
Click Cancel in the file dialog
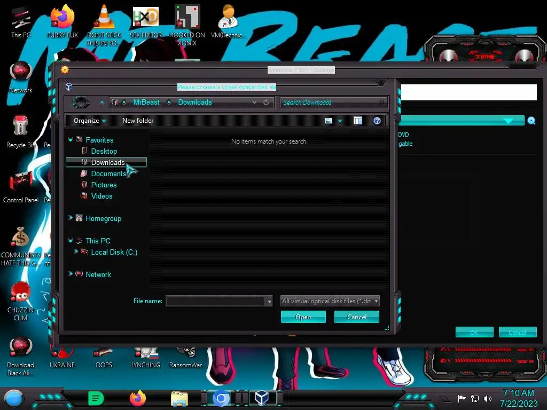(356, 317)
